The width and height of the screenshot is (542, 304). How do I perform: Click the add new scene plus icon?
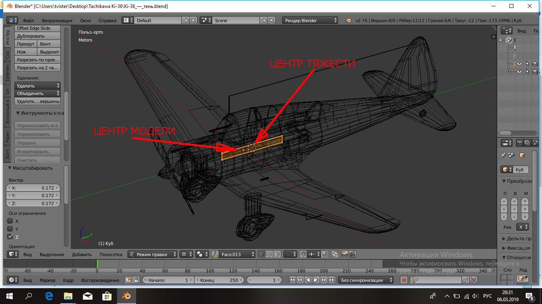[265, 20]
